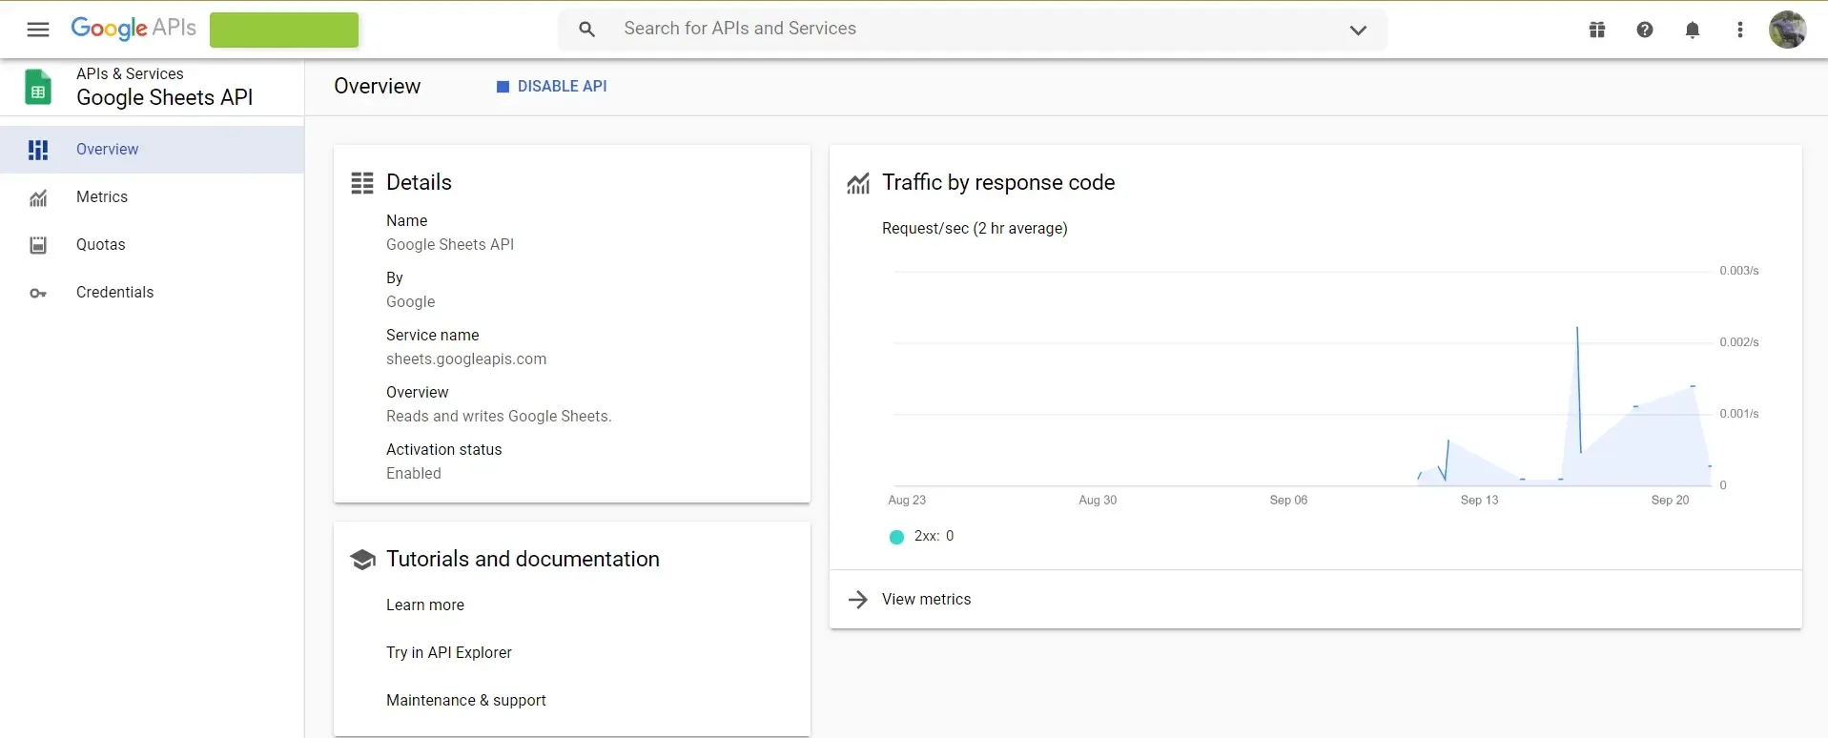The height and width of the screenshot is (738, 1828).
Task: Click the Overview dashboard icon in sidebar
Action: [38, 150]
